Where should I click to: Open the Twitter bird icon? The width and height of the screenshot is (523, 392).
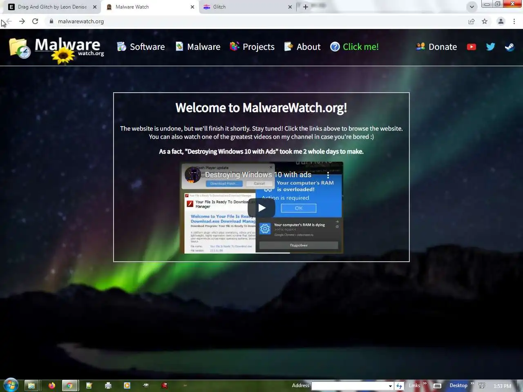pos(491,47)
